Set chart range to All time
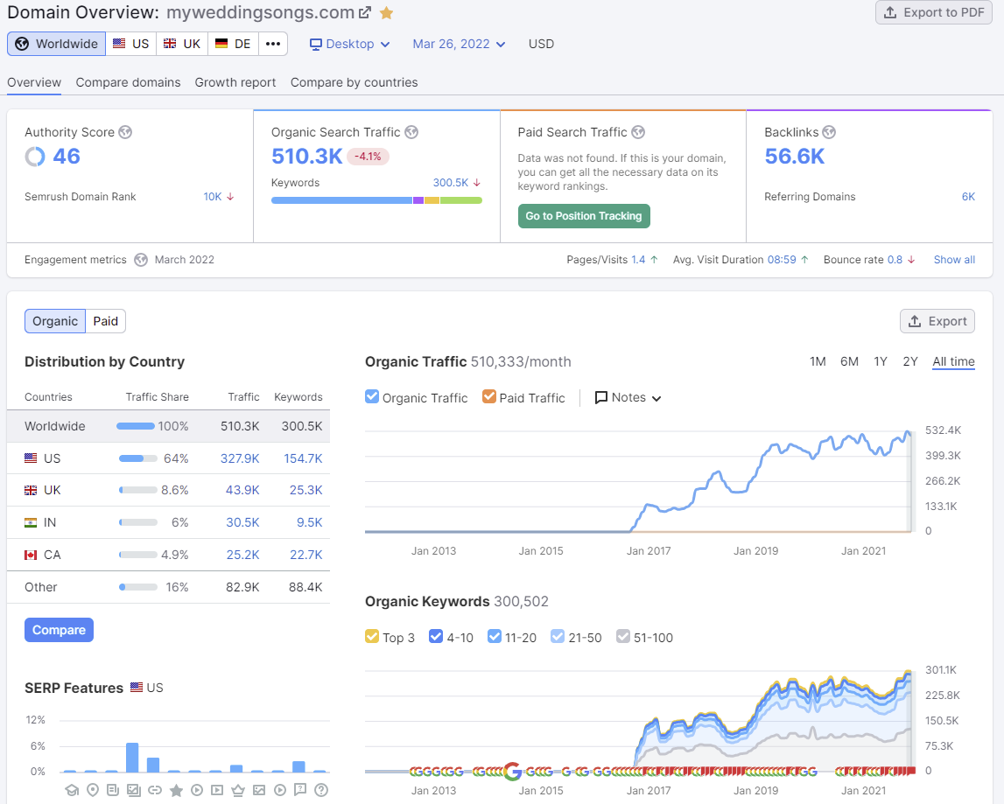Screen dimensions: 1004x804 point(953,361)
